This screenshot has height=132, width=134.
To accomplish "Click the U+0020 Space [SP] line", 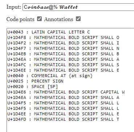I will (33, 87).
